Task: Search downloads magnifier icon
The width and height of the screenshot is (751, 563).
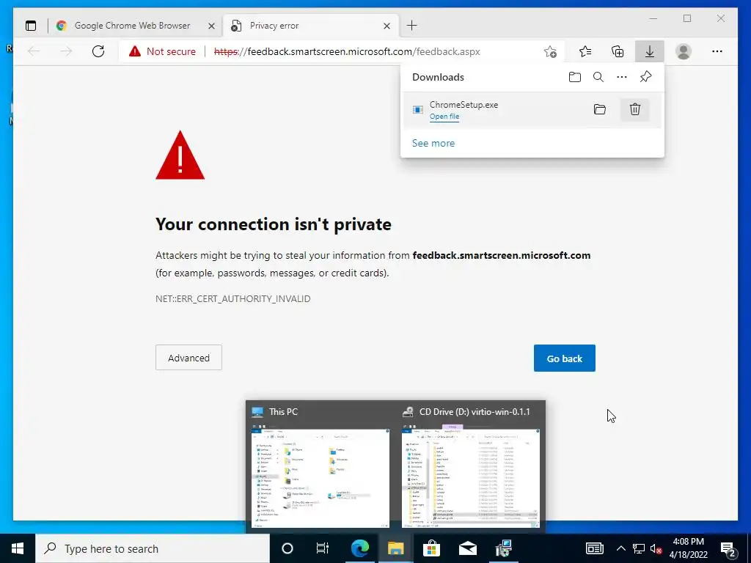Action: click(x=598, y=77)
